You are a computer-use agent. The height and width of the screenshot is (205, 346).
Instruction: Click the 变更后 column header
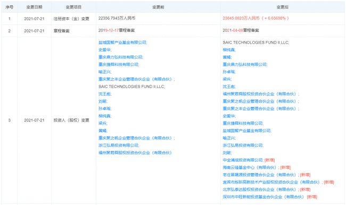coord(283,7)
